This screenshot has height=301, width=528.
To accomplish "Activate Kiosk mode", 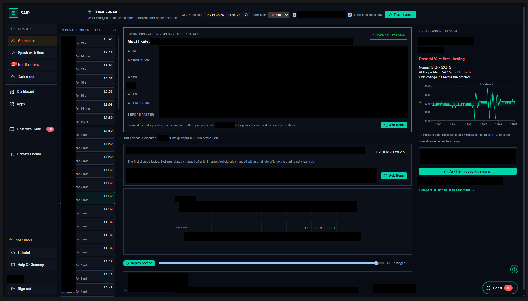I will [x=21, y=239].
